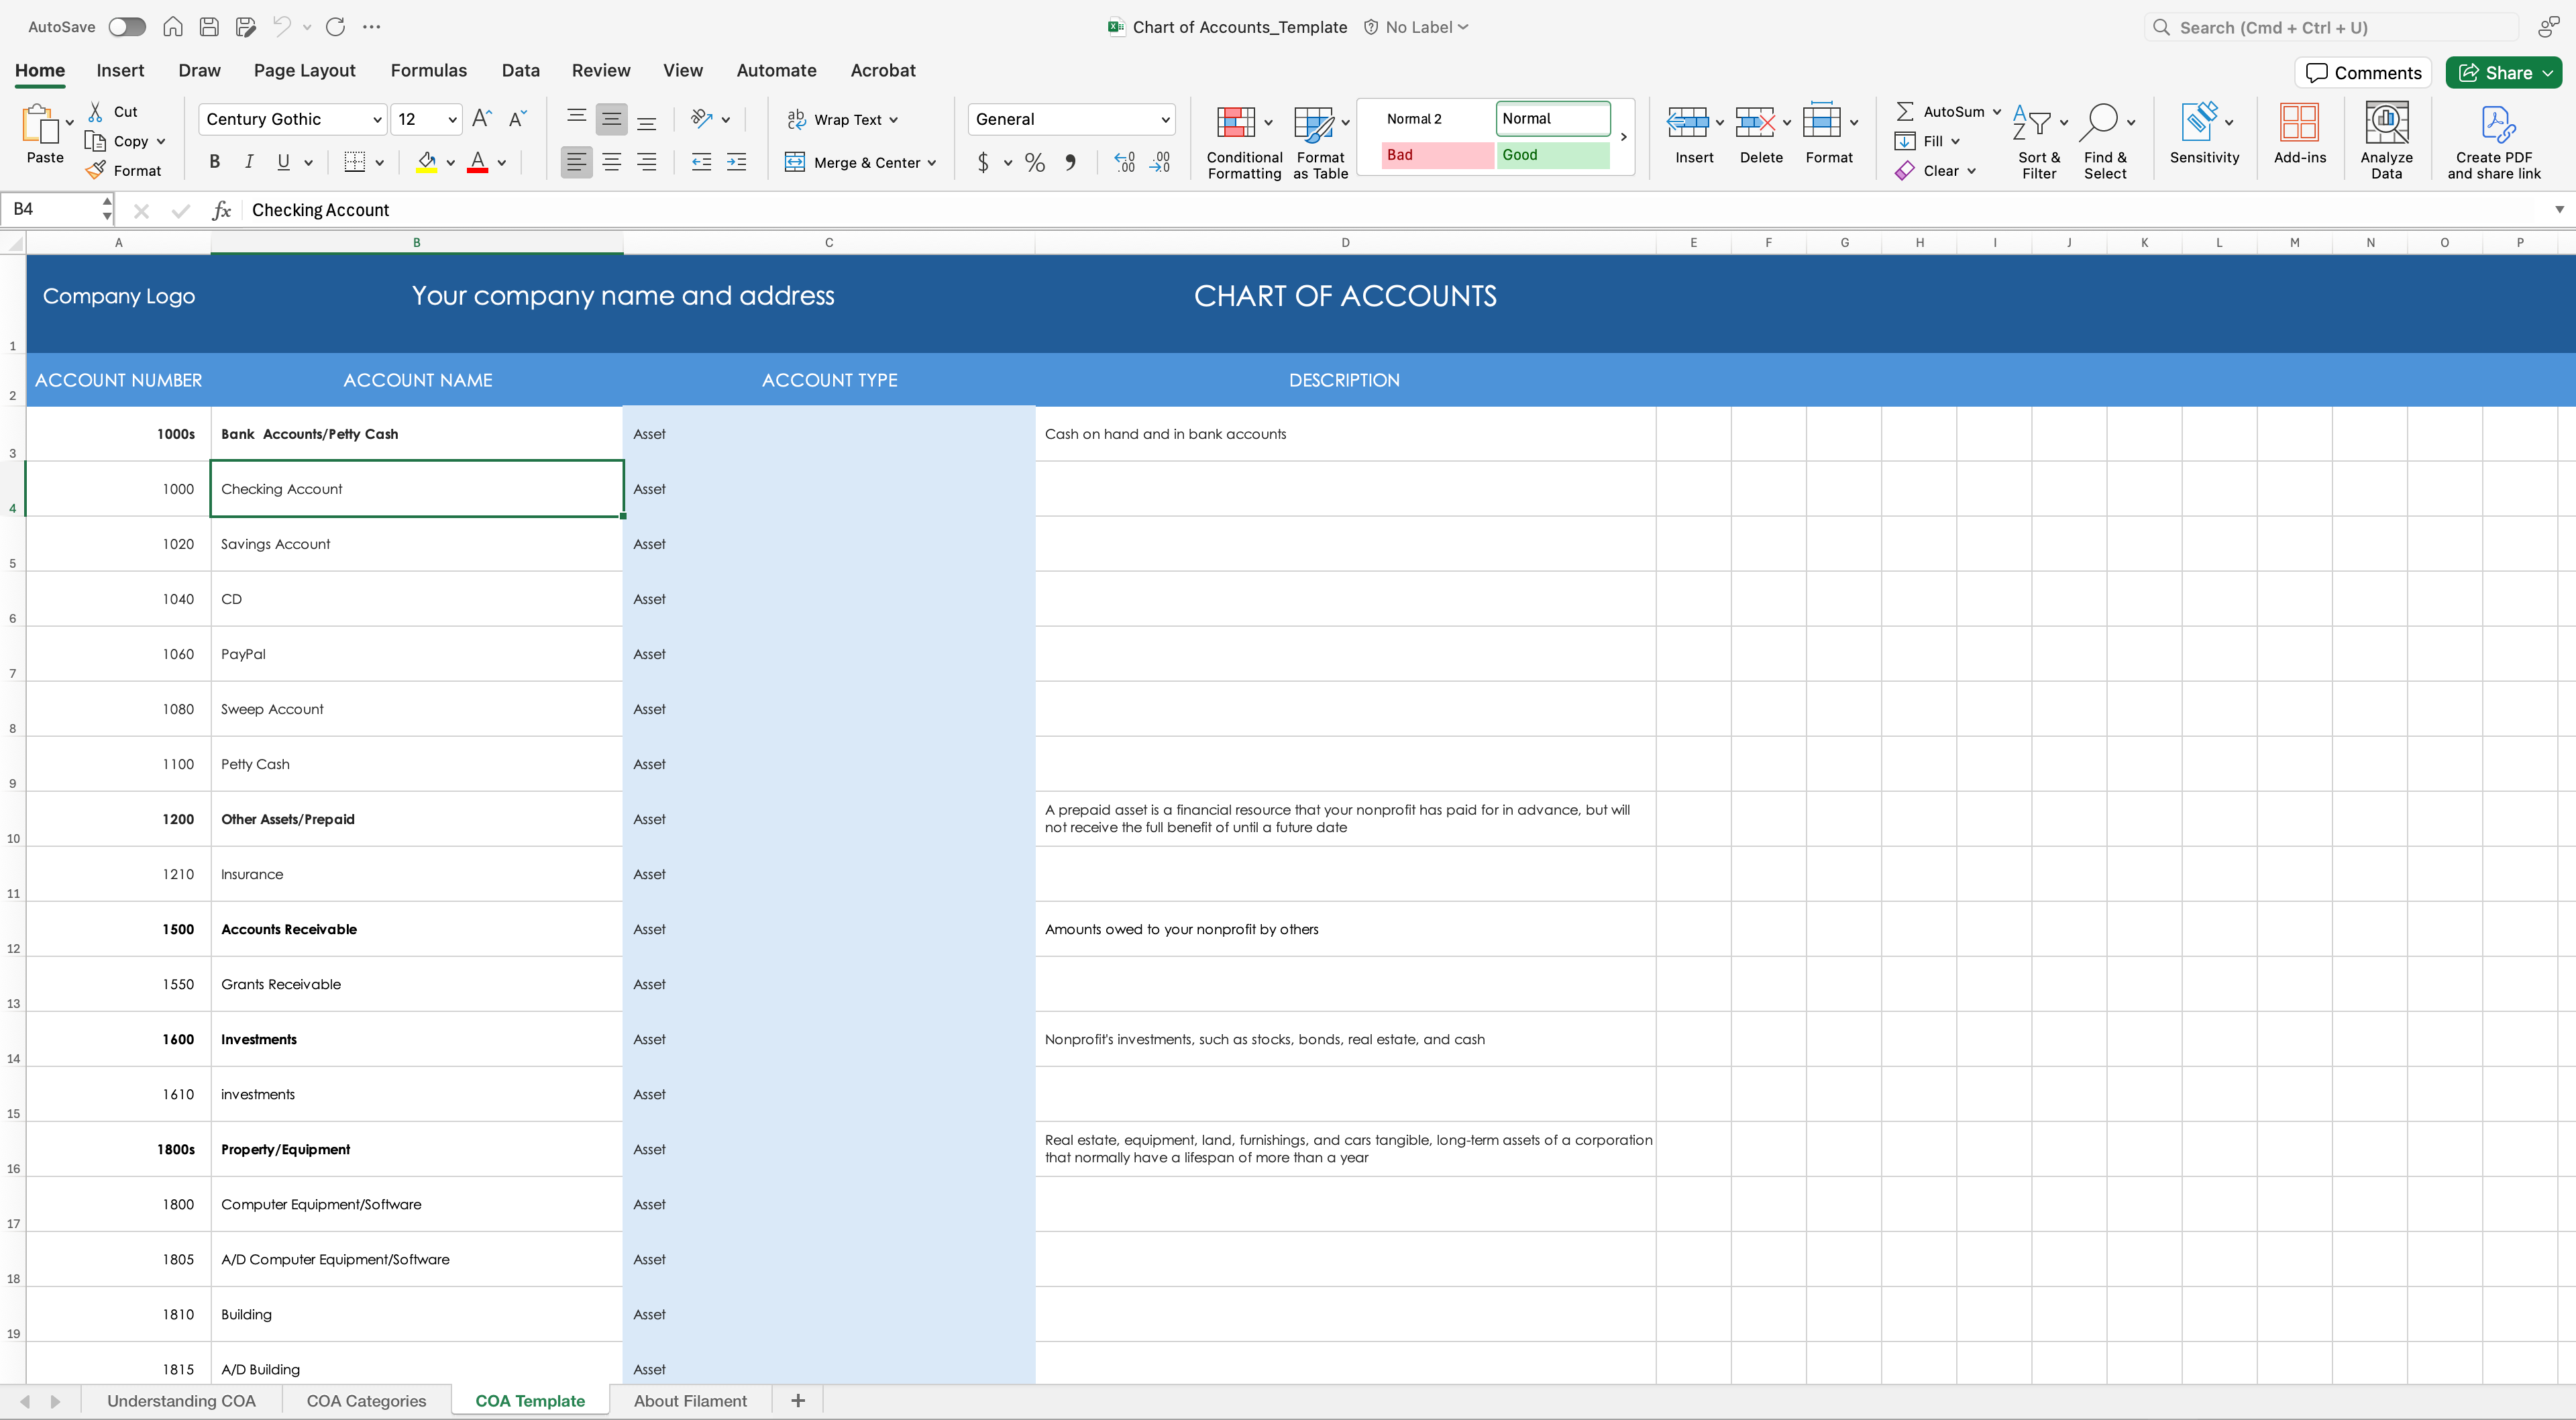Toggle align left button
This screenshot has width=2576, height=1420.
[576, 162]
